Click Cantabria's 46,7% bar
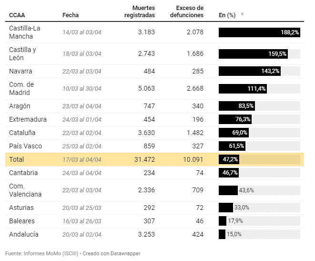315x261 pixels. pos(229,173)
